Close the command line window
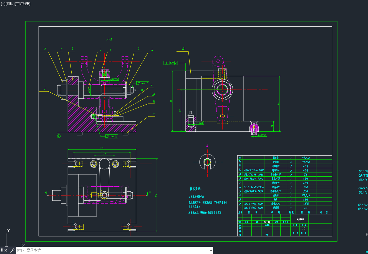 click(x=6, y=250)
